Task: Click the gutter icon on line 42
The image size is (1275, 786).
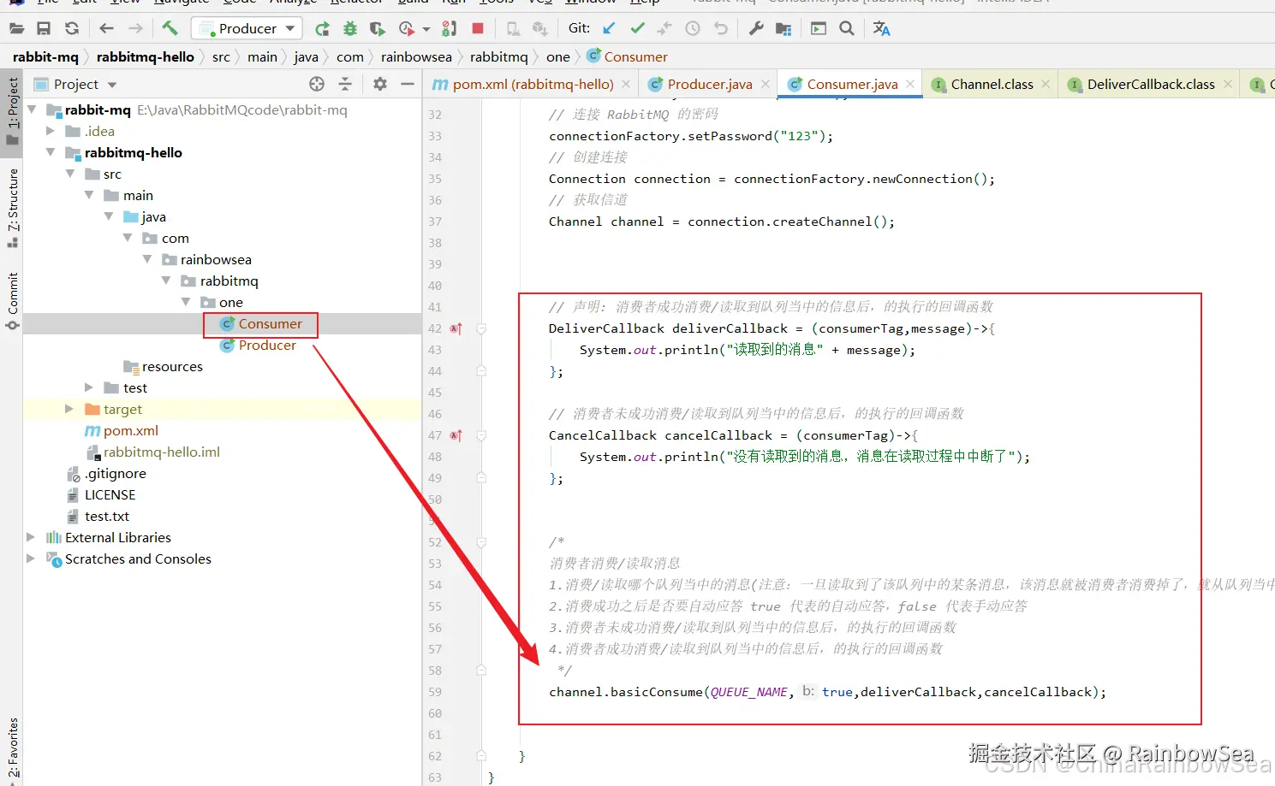Action: coord(456,328)
